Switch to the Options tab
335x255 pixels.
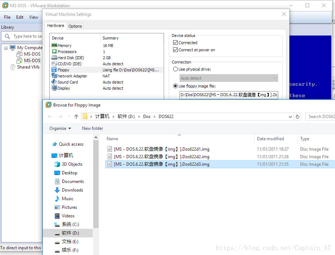pyautogui.click(x=75, y=26)
